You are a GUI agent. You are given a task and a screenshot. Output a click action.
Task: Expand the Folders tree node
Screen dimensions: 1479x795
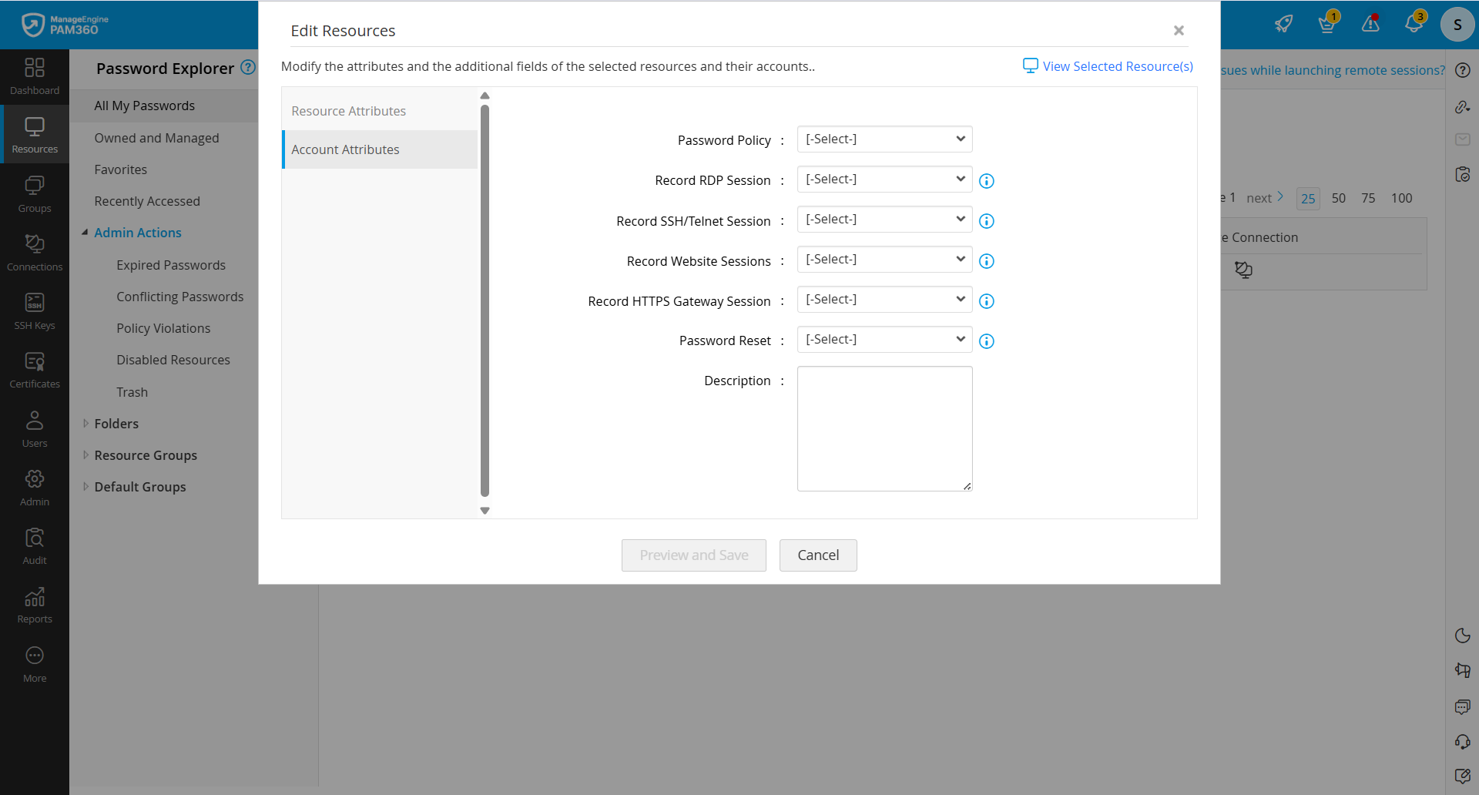[86, 424]
